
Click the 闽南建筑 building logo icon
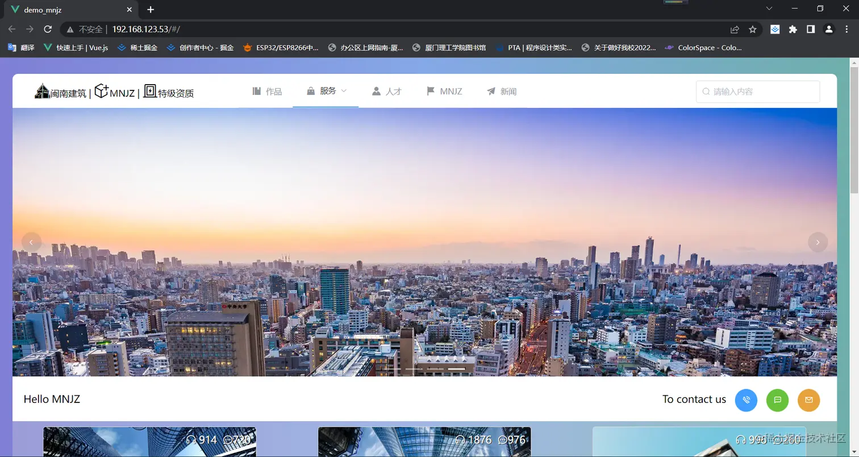coord(42,91)
